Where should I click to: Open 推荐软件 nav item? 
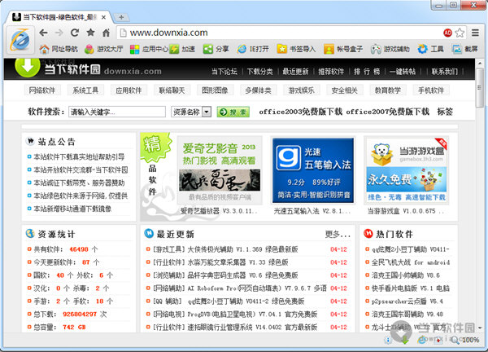(x=331, y=72)
